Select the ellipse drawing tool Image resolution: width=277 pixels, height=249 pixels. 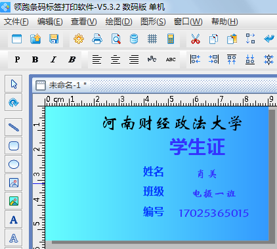point(14,164)
